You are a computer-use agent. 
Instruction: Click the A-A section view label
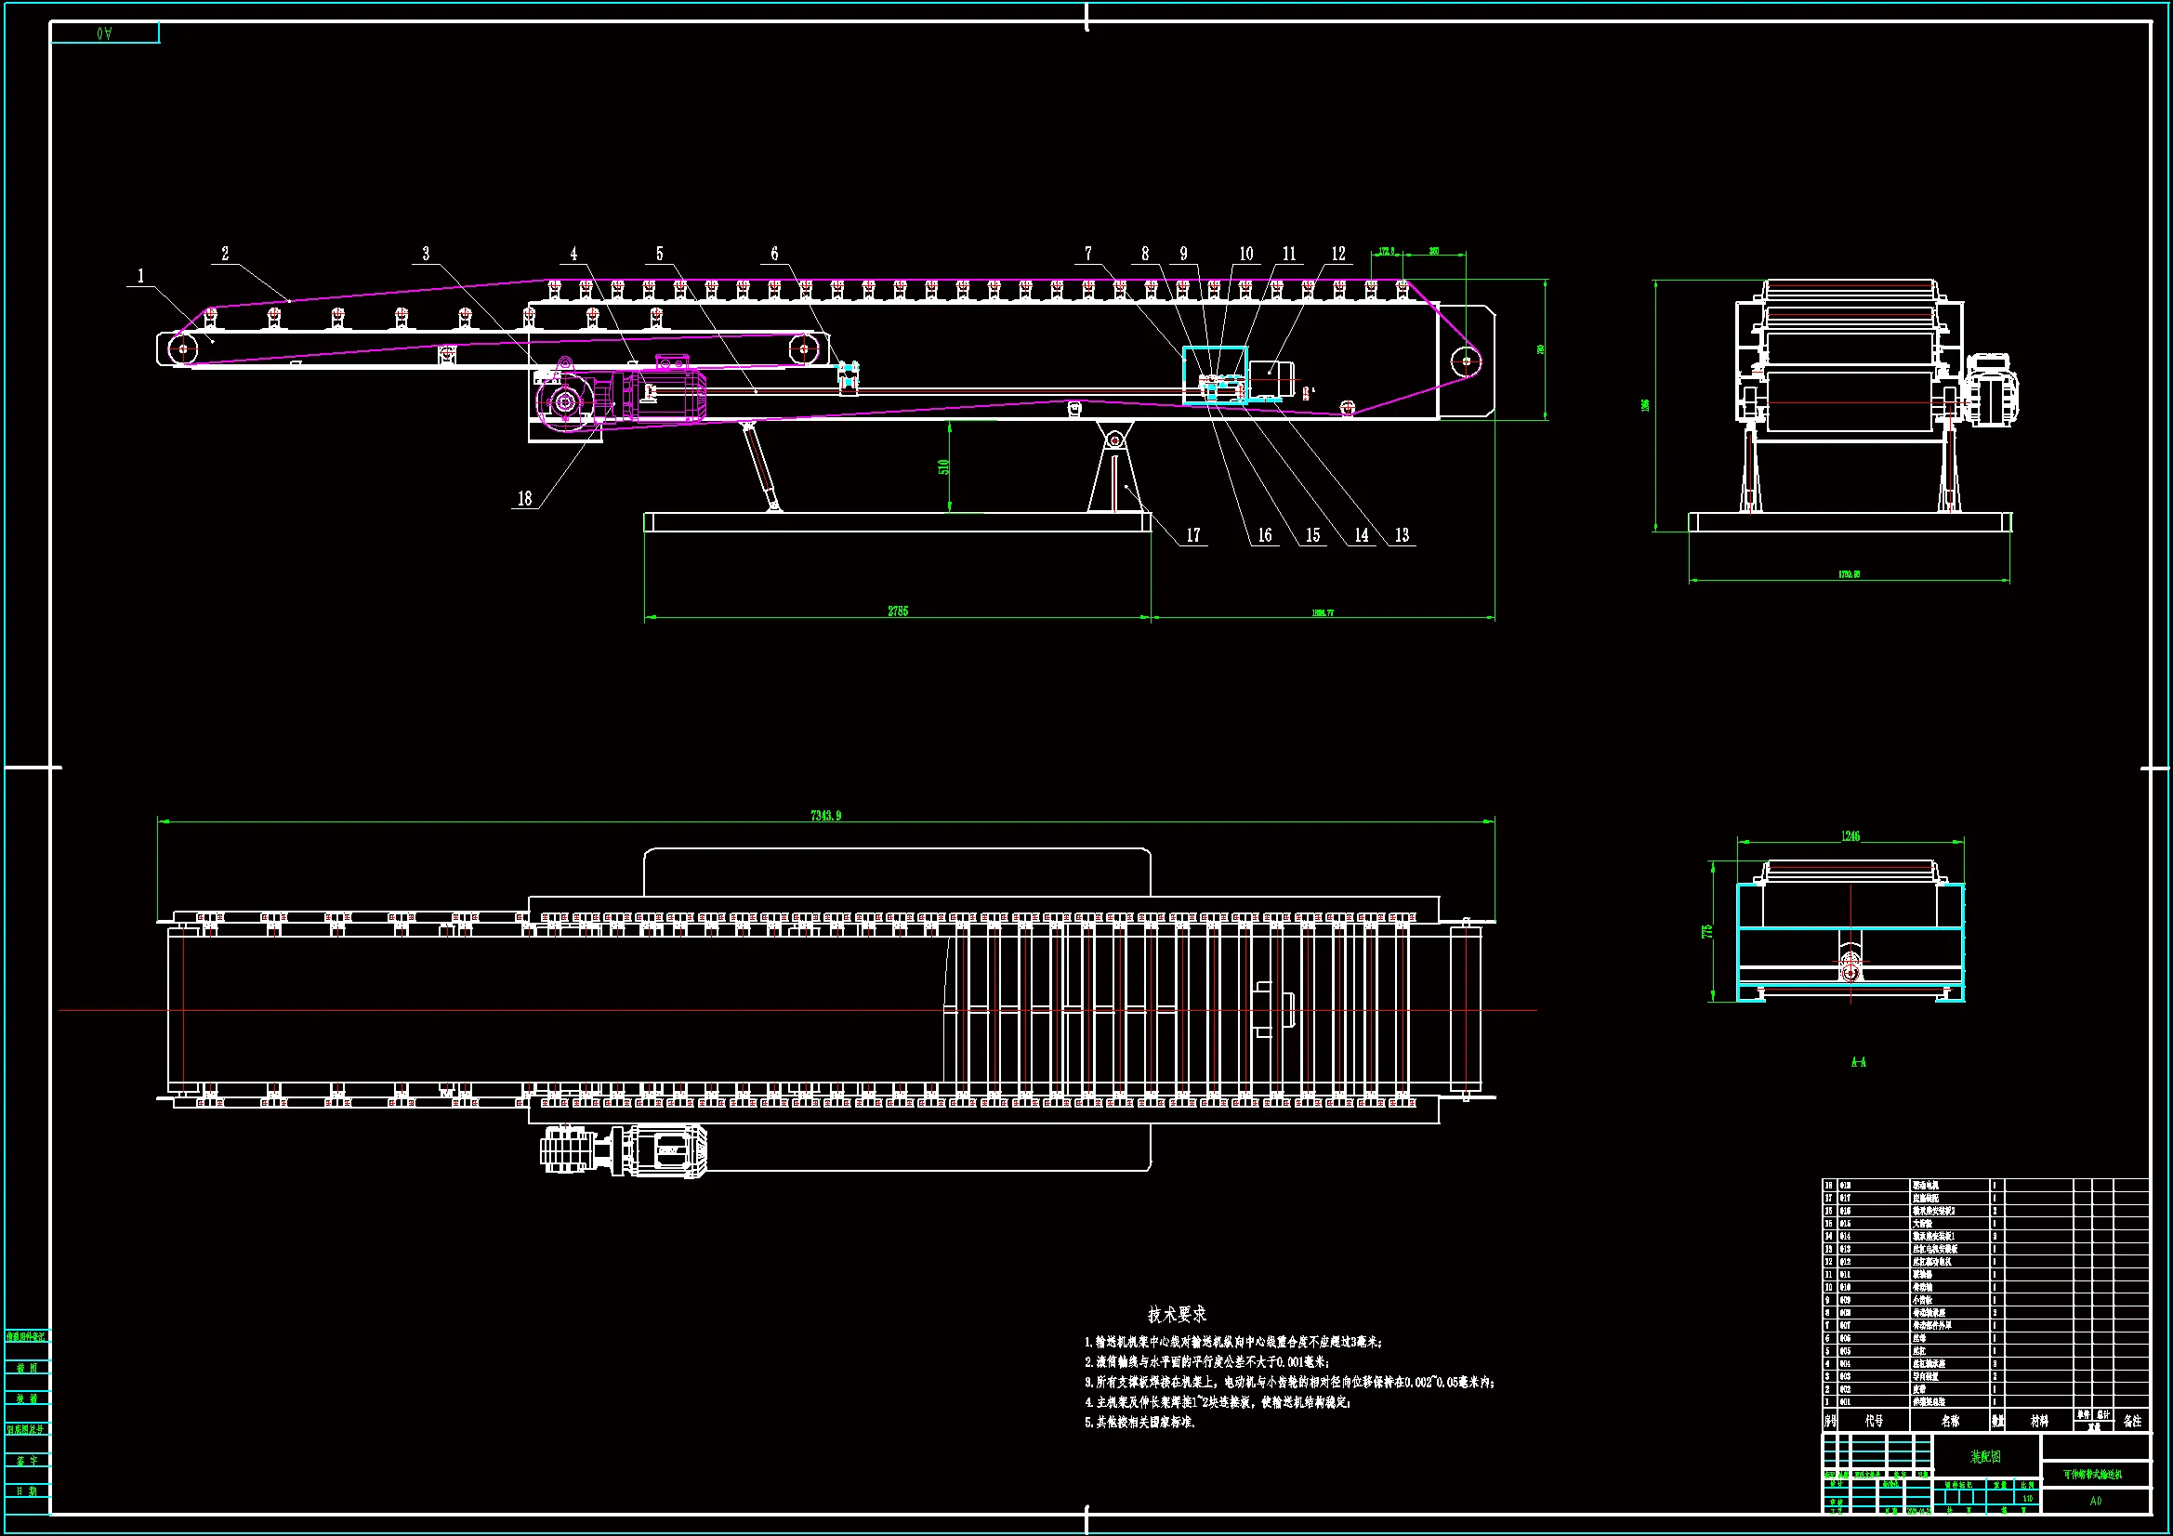tap(1858, 1062)
